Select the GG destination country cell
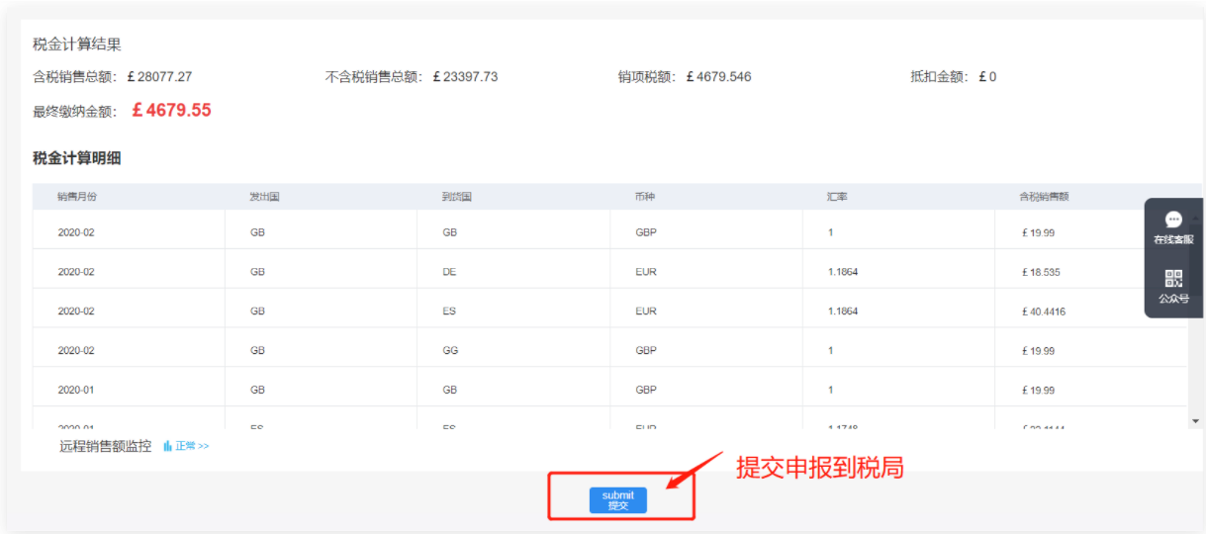This screenshot has width=1206, height=534. pos(450,351)
